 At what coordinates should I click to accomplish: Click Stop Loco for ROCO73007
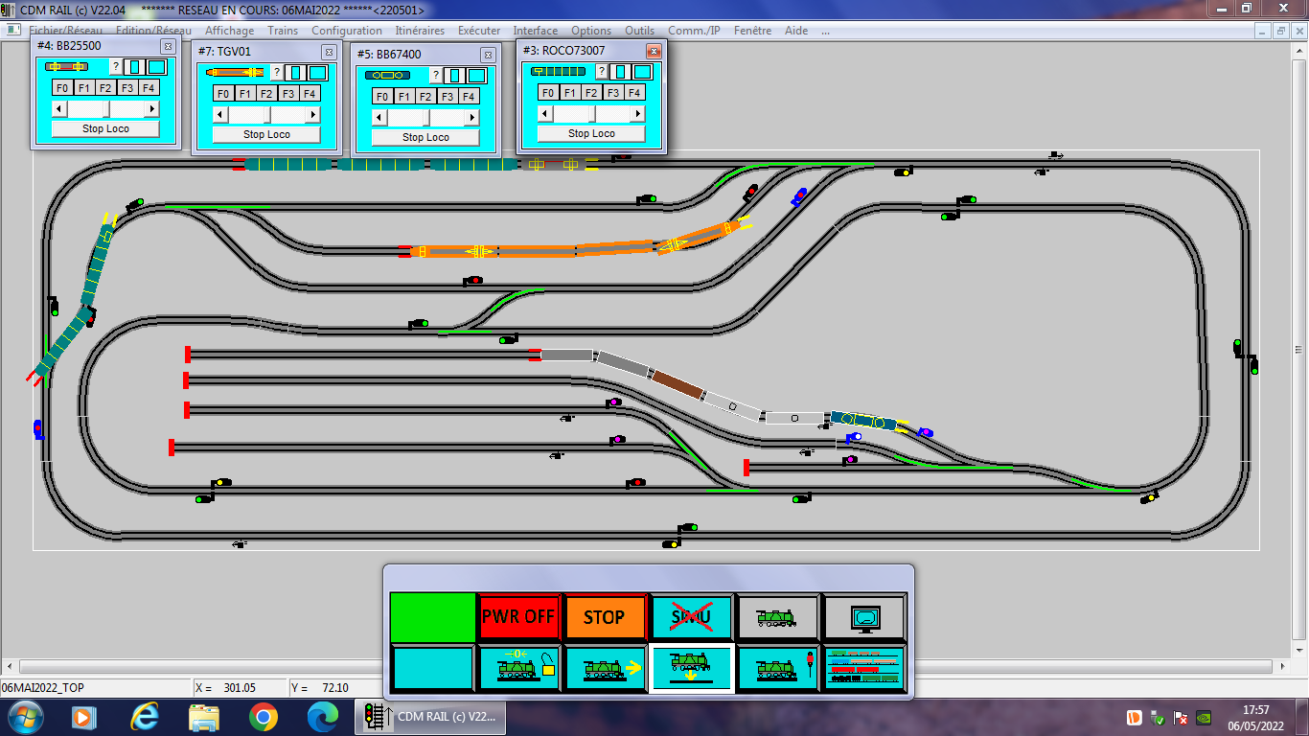click(x=591, y=133)
